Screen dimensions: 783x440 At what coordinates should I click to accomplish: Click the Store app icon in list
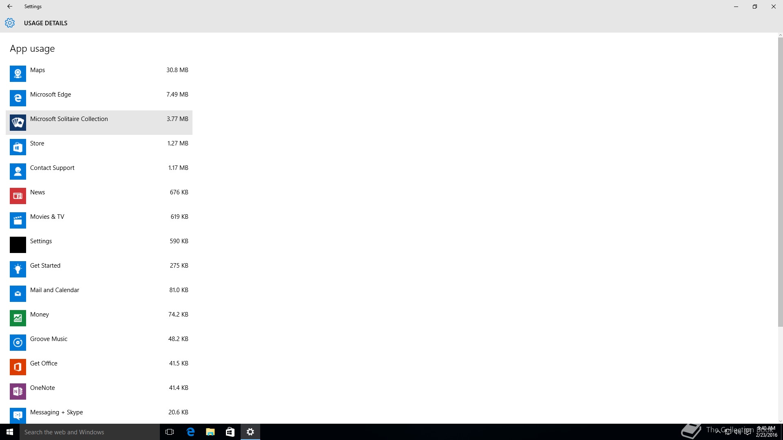point(18,147)
